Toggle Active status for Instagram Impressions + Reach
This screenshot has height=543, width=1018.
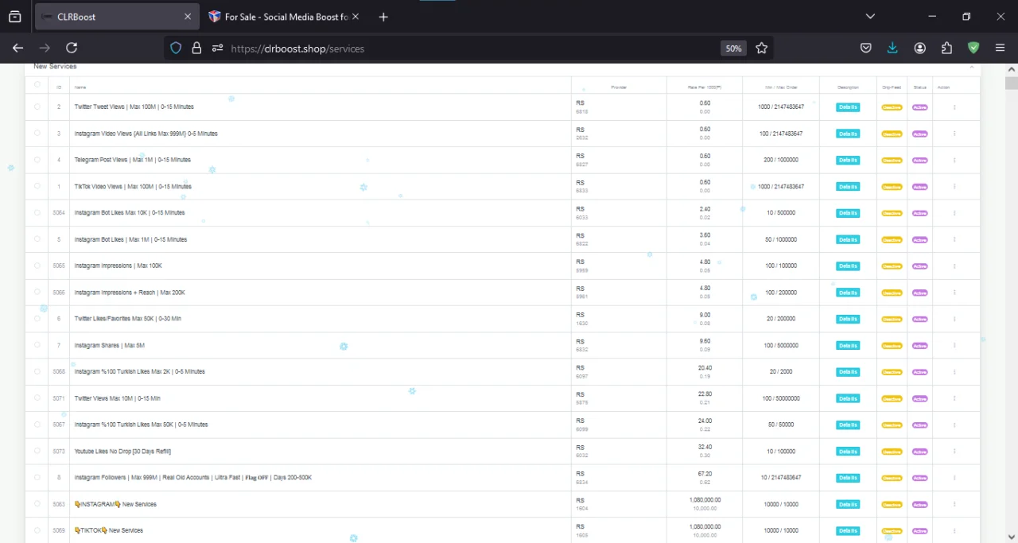coord(920,293)
